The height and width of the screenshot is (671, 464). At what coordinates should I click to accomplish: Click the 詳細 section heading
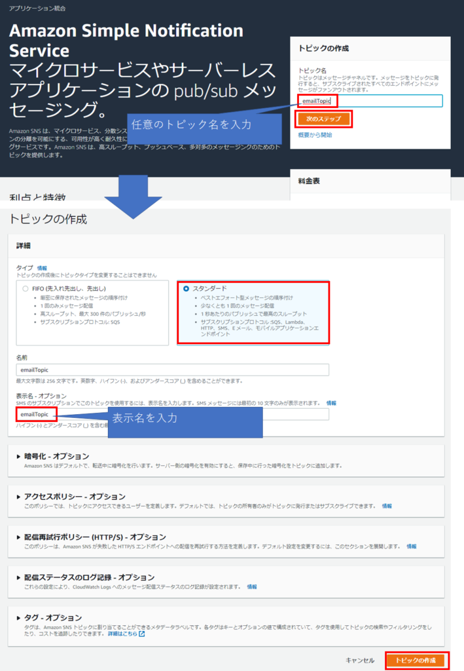pos(24,246)
